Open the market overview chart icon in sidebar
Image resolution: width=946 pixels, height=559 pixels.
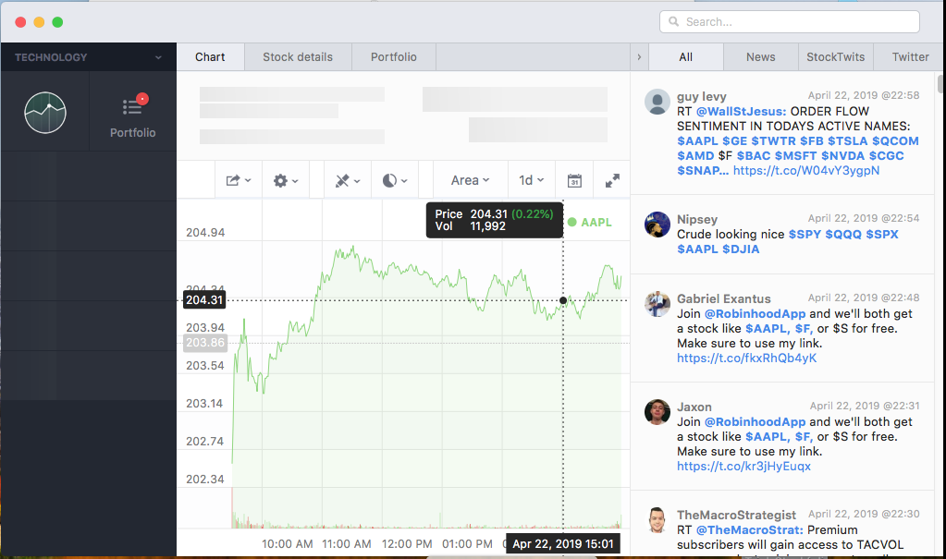coord(45,113)
